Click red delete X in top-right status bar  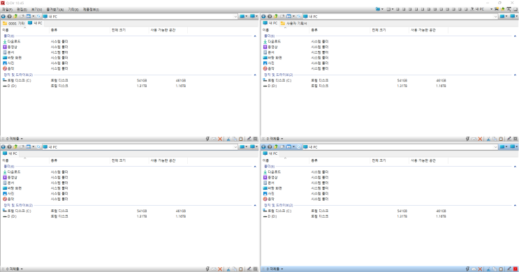481,139
